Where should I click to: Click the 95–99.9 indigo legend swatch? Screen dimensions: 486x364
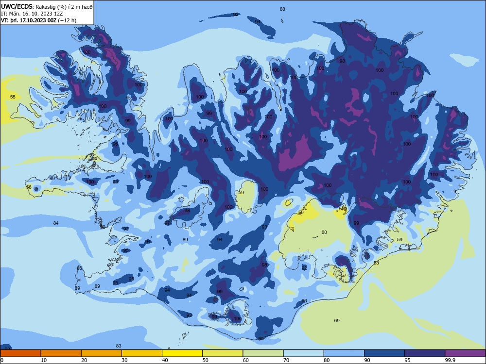tap(425, 353)
